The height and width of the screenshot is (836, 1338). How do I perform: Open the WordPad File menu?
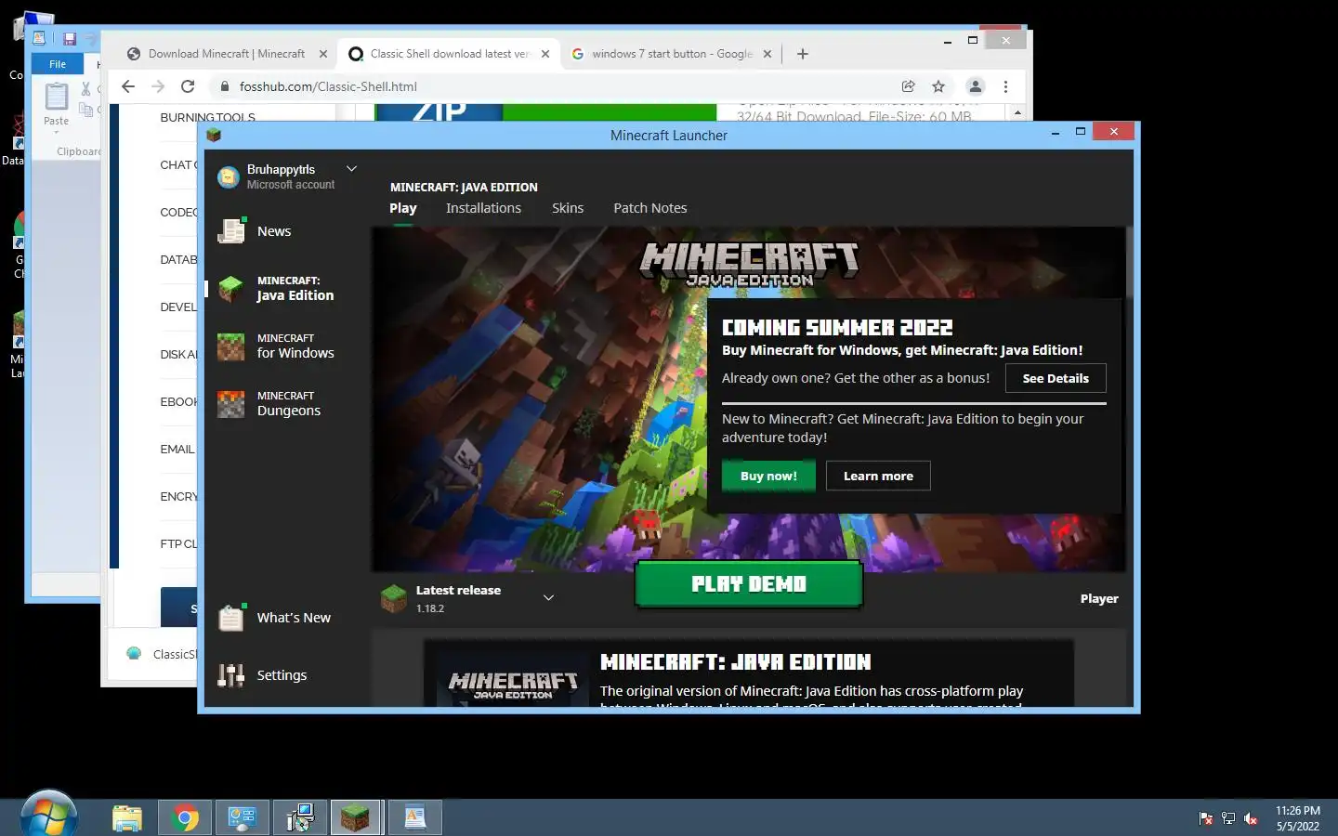[x=58, y=64]
